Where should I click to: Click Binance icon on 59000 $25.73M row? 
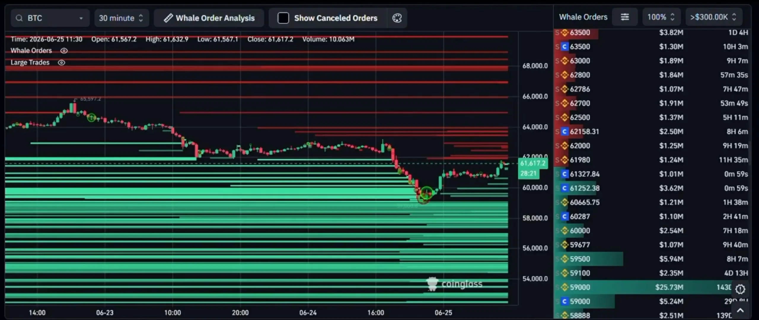point(565,287)
